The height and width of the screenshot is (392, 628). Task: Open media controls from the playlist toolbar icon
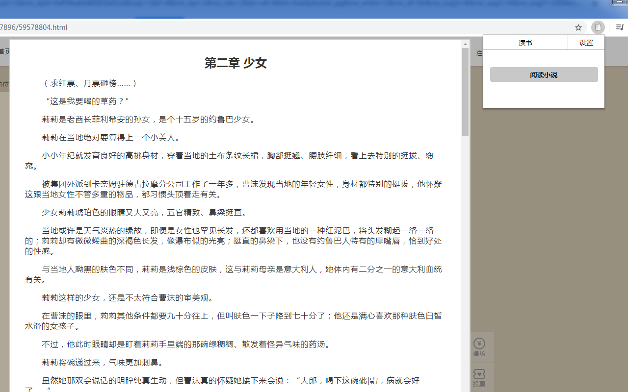coord(619,27)
